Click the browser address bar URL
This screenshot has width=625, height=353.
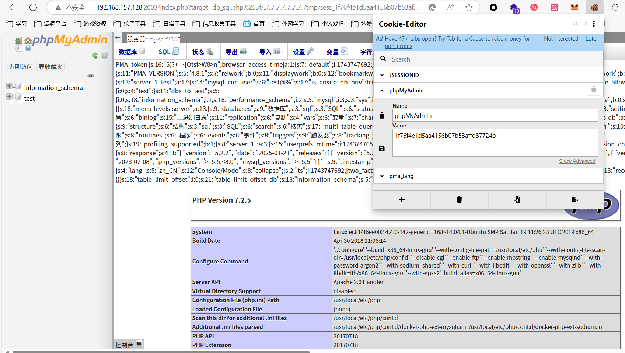(x=257, y=7)
